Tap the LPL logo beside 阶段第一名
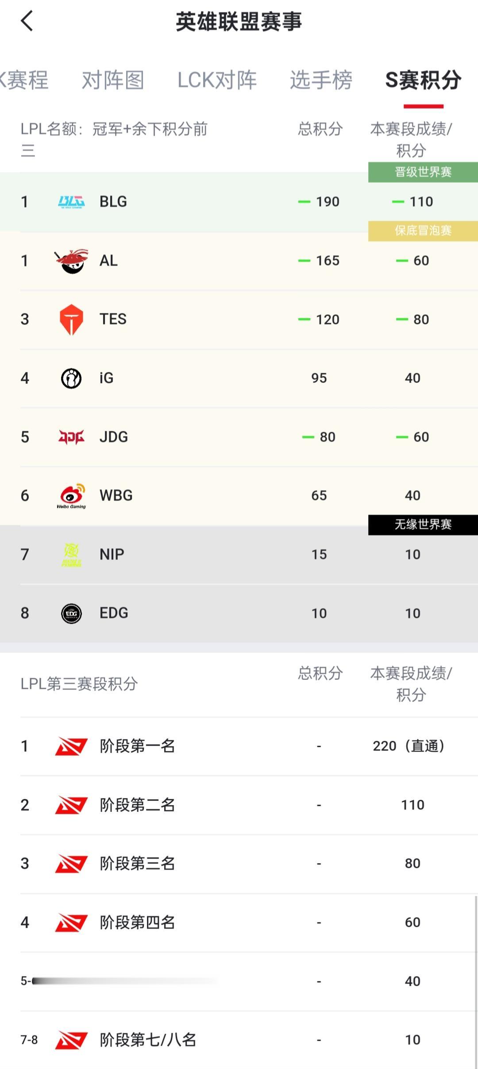Image resolution: width=478 pixels, height=1069 pixels. point(71,746)
